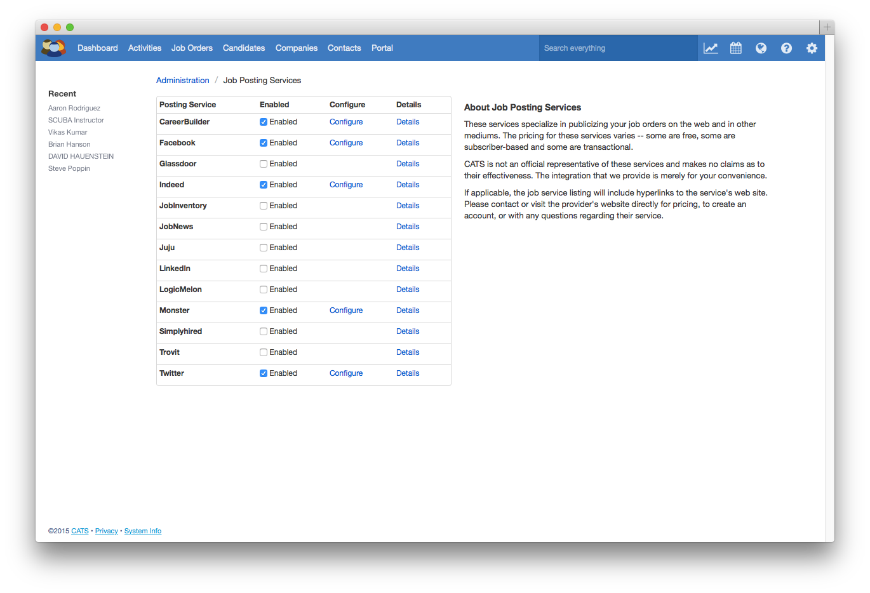View Details for the Indeed service
The width and height of the screenshot is (870, 593).
tap(408, 184)
